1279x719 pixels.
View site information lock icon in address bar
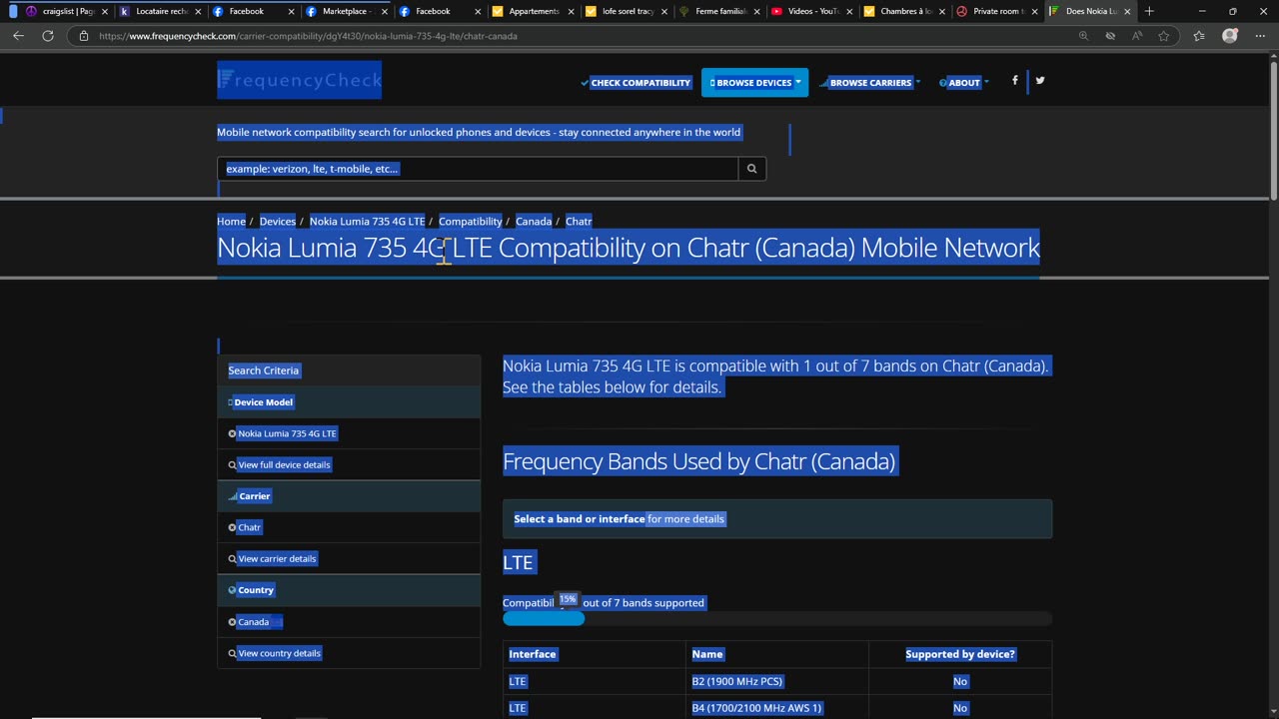85,36
